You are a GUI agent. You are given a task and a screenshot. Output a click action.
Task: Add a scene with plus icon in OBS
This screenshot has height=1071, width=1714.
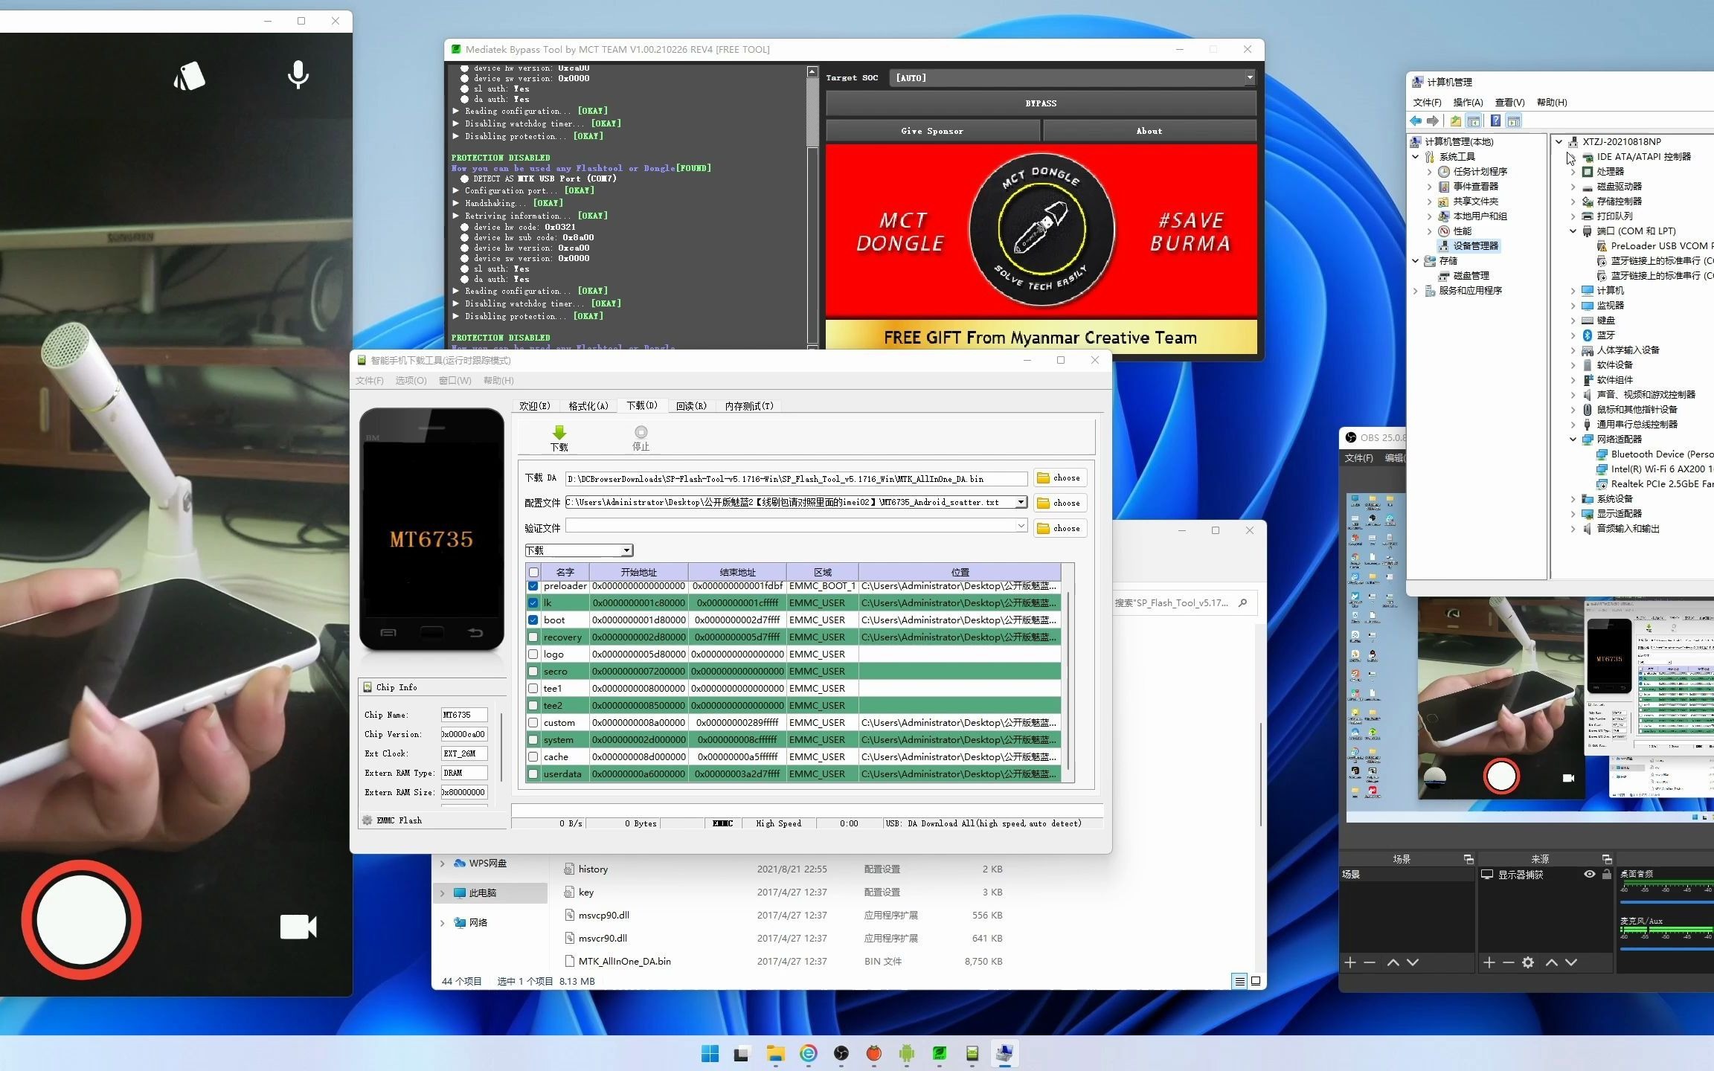click(x=1350, y=962)
